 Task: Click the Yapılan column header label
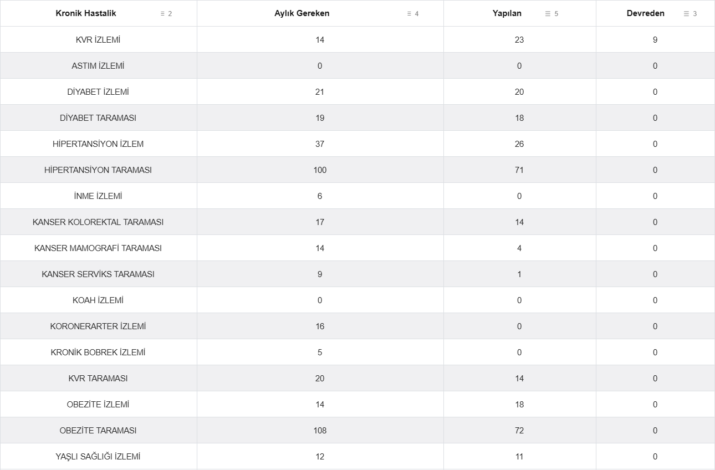coord(507,13)
